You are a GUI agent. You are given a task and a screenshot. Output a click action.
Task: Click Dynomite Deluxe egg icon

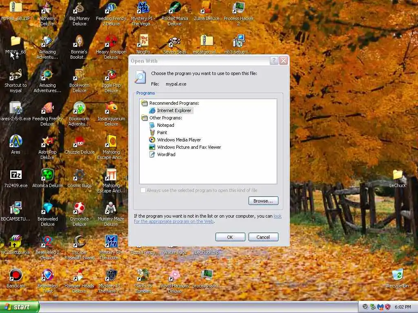click(80, 214)
